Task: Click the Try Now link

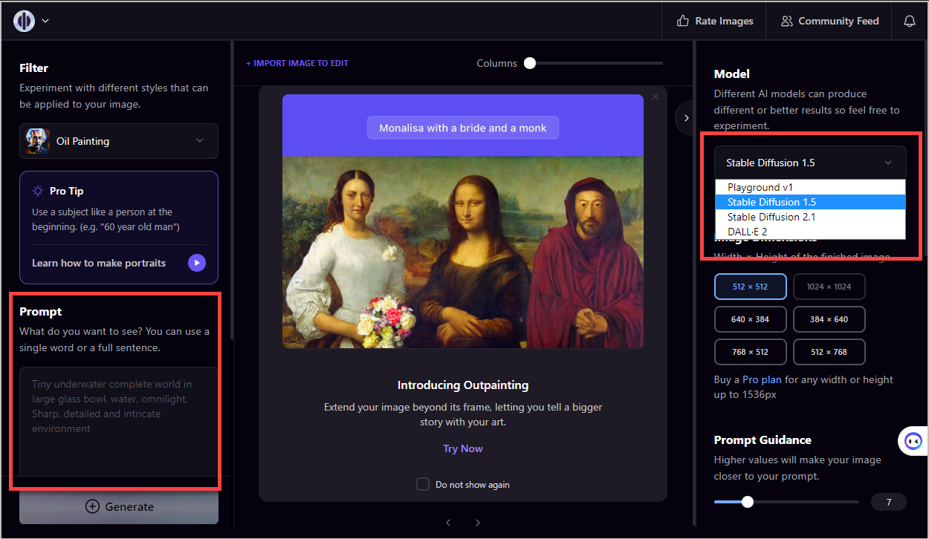Action: [463, 448]
